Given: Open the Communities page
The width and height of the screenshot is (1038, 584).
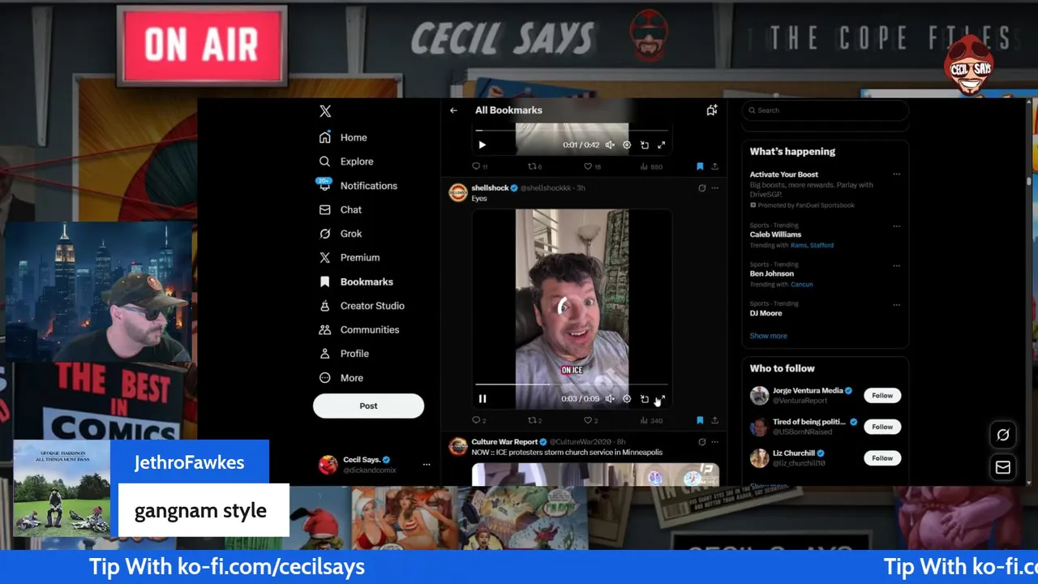Looking at the screenshot, I should coord(359,329).
